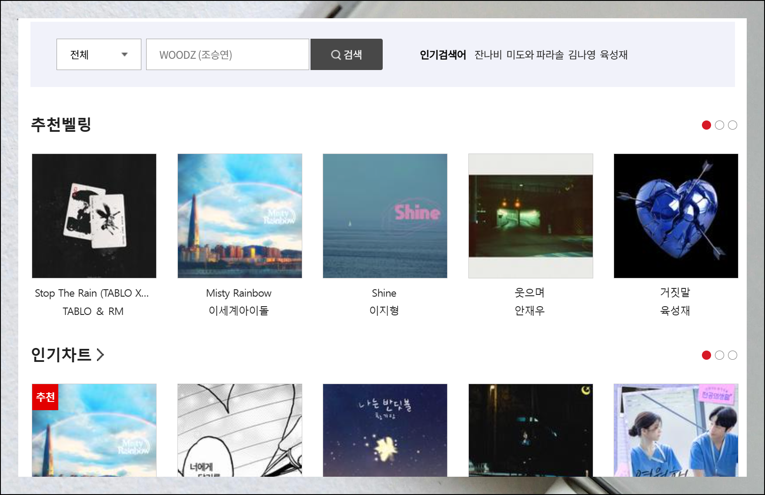
Task: Click song title Stop The Rain (TABLO X...
Action: click(92, 293)
